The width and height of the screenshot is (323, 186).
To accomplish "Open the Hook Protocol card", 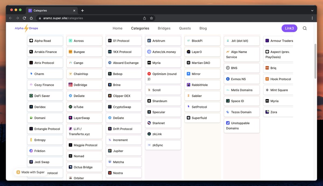I will click(x=278, y=79).
